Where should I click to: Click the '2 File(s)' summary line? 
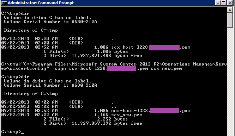pyautogui.click(x=56, y=119)
